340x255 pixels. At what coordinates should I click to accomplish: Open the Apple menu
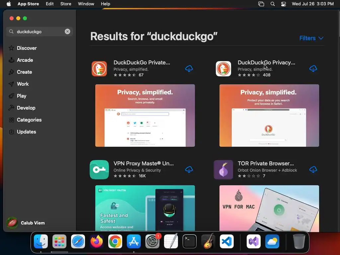tap(9, 4)
